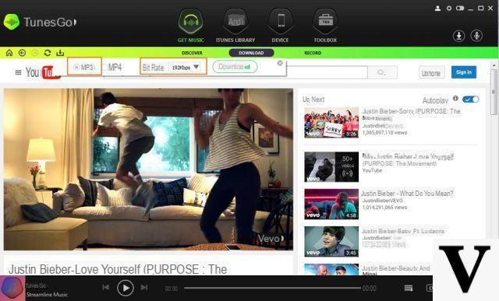Click the main Love Yourself video player
The height and width of the screenshot is (301, 499).
tap(148, 170)
